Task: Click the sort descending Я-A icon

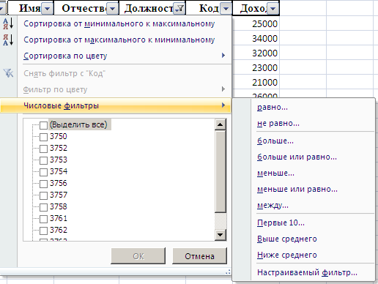Action: pyautogui.click(x=8, y=40)
